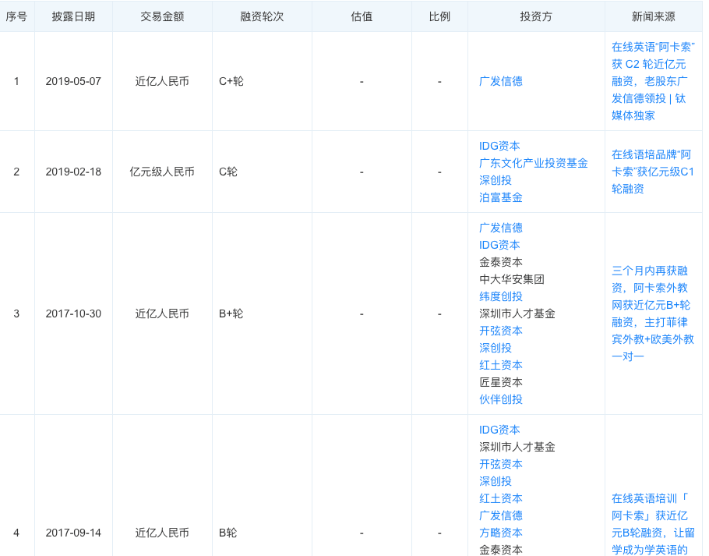This screenshot has height=556, width=709.
Task: Select 深圳市人才基金 text in row 3
Action: click(x=517, y=314)
